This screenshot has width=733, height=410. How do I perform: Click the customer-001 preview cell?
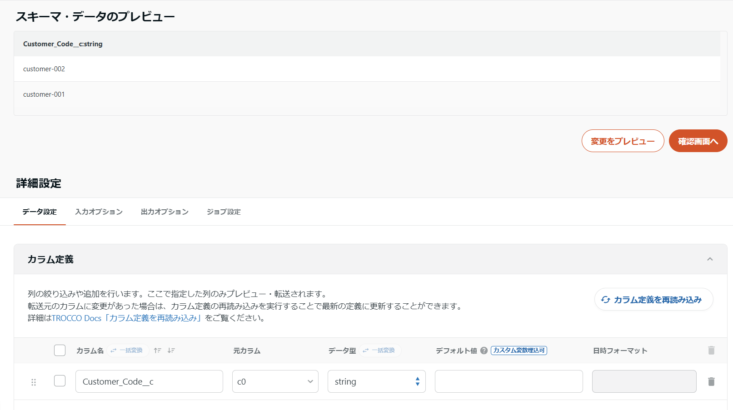point(367,94)
